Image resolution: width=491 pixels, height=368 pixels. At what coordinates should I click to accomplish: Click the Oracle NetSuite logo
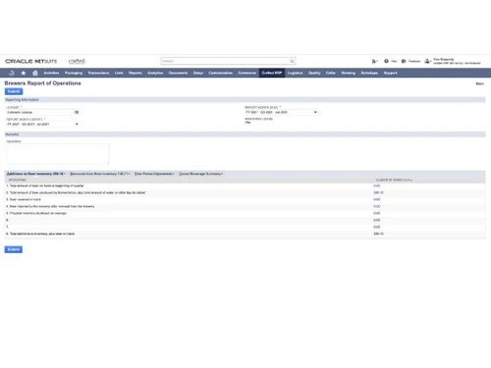pos(31,61)
